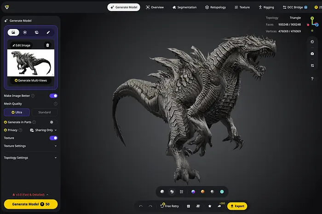The height and width of the screenshot is (214, 322).
Task: Delete the uploaded reference image with trash icon
Action: click(47, 45)
